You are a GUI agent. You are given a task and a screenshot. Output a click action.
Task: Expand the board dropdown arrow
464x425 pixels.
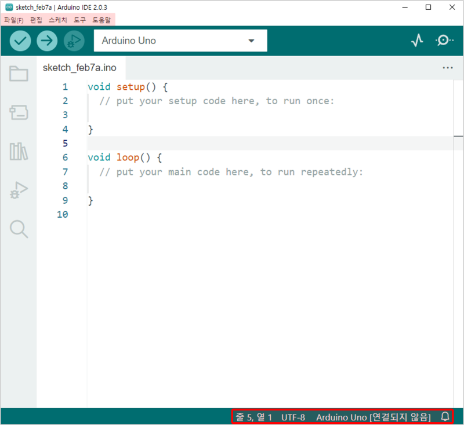251,41
